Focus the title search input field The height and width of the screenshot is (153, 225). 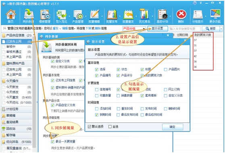tap(185, 29)
